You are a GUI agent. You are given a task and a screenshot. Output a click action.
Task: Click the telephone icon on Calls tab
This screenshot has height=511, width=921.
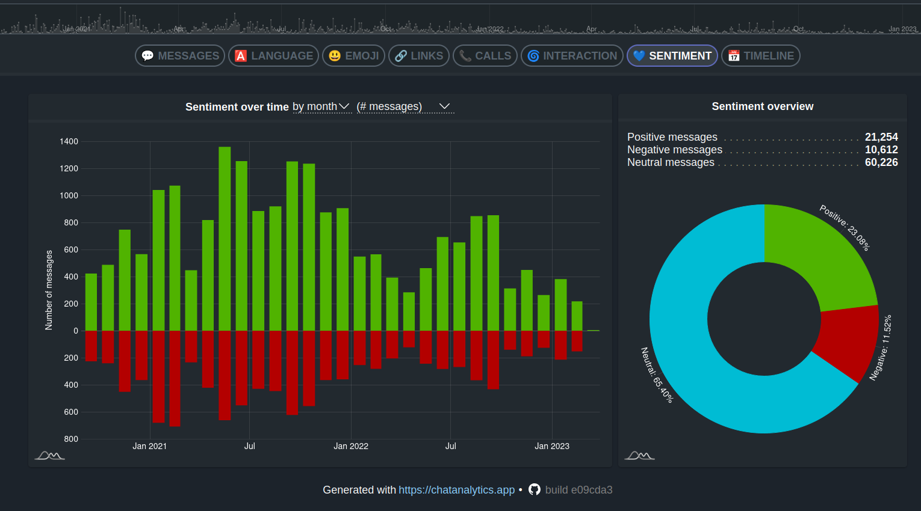pos(465,56)
